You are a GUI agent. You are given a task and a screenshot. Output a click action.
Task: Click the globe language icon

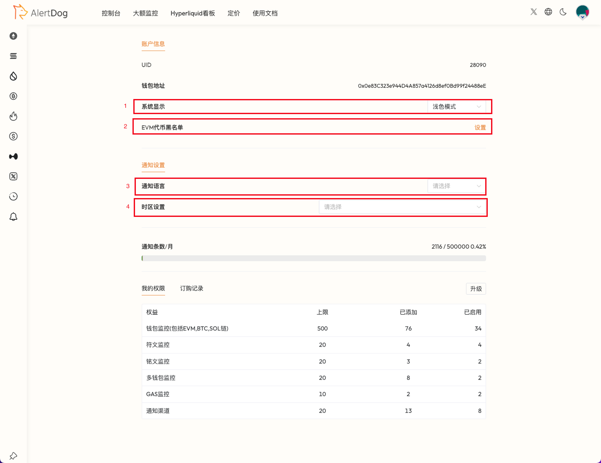[548, 12]
